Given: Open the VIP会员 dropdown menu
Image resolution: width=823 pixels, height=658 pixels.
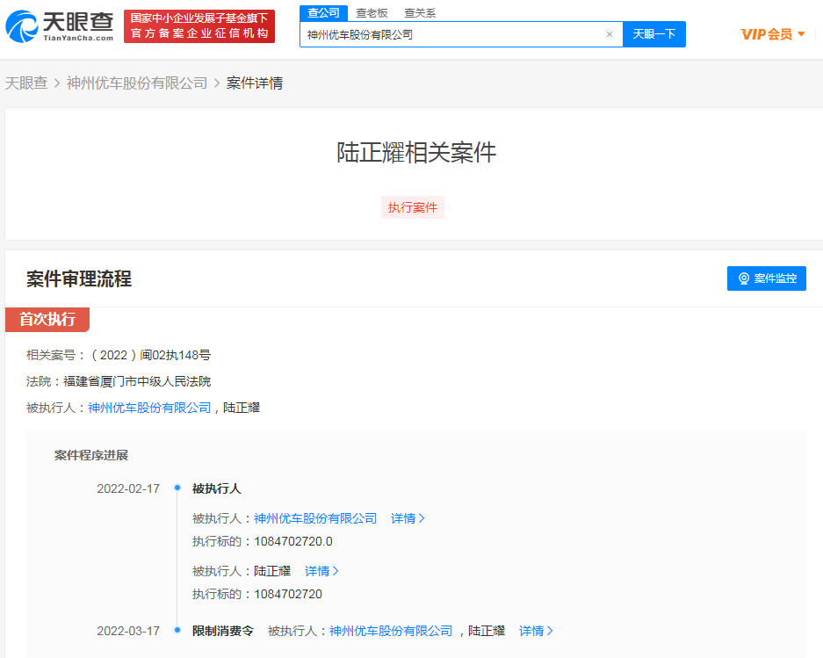Looking at the screenshot, I should (x=773, y=34).
